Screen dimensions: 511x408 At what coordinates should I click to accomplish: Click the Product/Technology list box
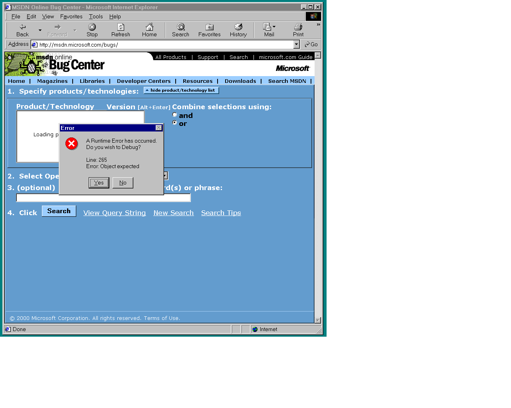coord(80,137)
